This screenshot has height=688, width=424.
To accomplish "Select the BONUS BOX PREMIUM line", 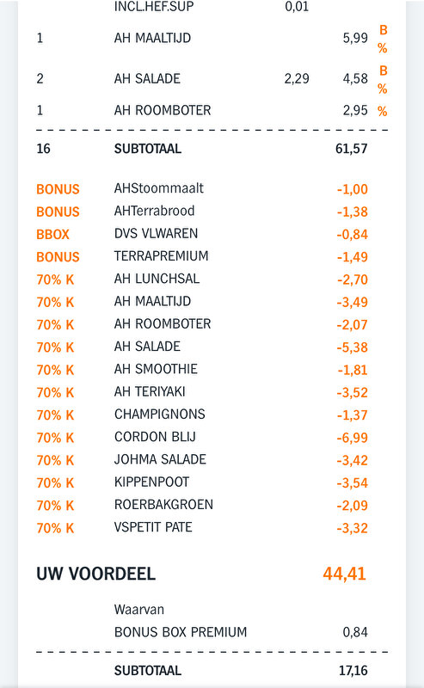I will click(x=241, y=632).
